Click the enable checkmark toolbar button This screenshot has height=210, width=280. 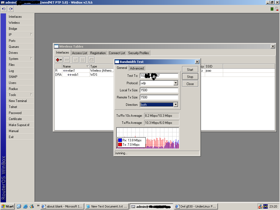pos(75,60)
